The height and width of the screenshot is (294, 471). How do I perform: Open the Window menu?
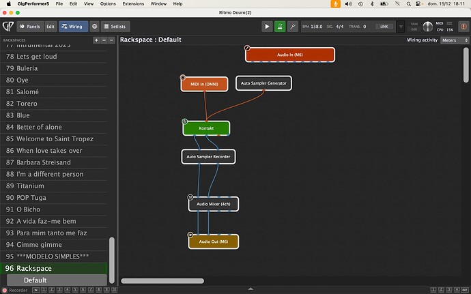[x=158, y=3]
